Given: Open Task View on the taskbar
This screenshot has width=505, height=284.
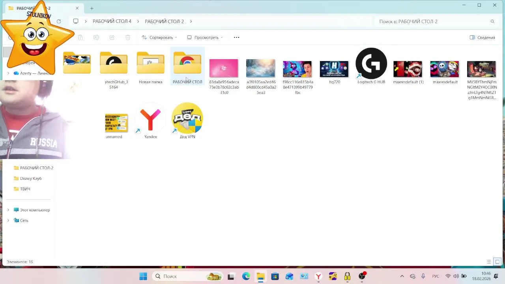Looking at the screenshot, I should (231, 276).
